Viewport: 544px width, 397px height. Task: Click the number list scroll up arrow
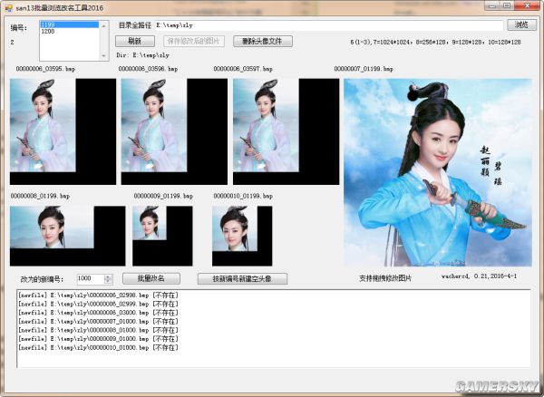click(103, 25)
